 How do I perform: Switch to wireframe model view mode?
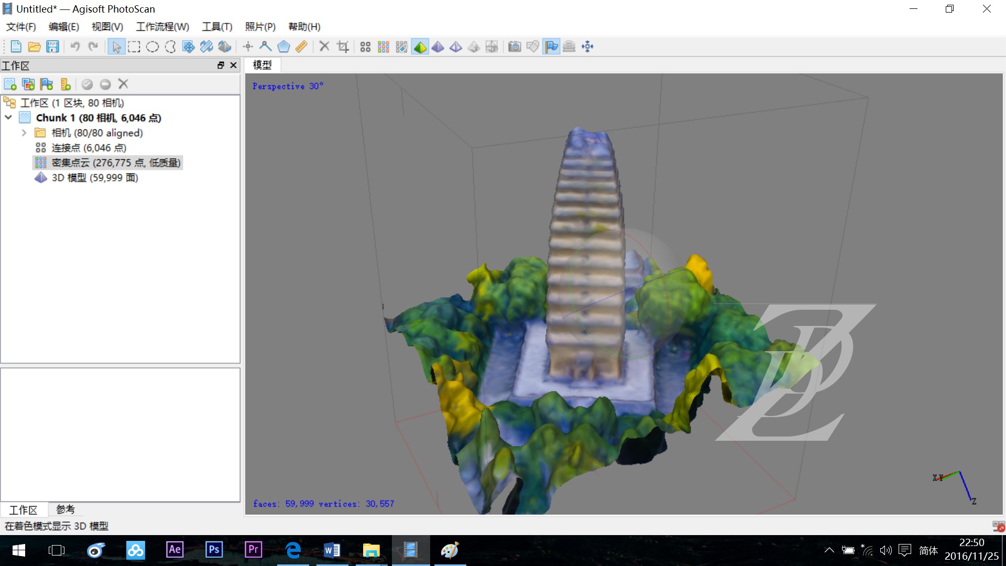pos(456,47)
